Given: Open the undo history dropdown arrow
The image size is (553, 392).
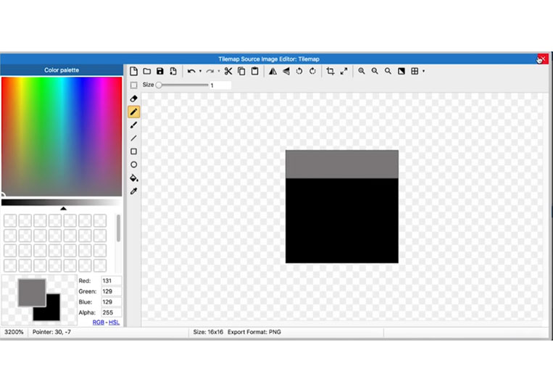Looking at the screenshot, I should [x=200, y=71].
